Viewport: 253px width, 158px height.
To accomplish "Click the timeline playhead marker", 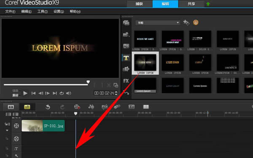I will tap(75, 113).
